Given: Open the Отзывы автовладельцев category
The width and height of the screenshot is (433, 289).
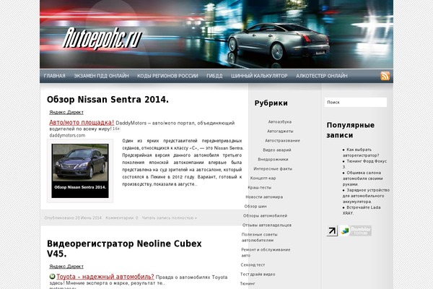Looking at the screenshot, I should [267, 225].
